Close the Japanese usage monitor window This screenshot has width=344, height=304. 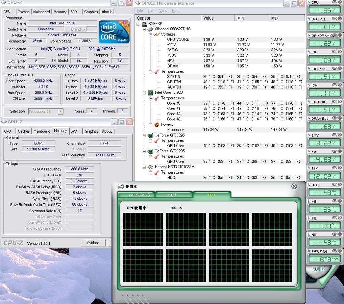[294, 186]
